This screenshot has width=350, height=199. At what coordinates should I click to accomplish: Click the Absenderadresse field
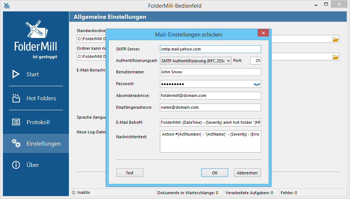(x=210, y=95)
